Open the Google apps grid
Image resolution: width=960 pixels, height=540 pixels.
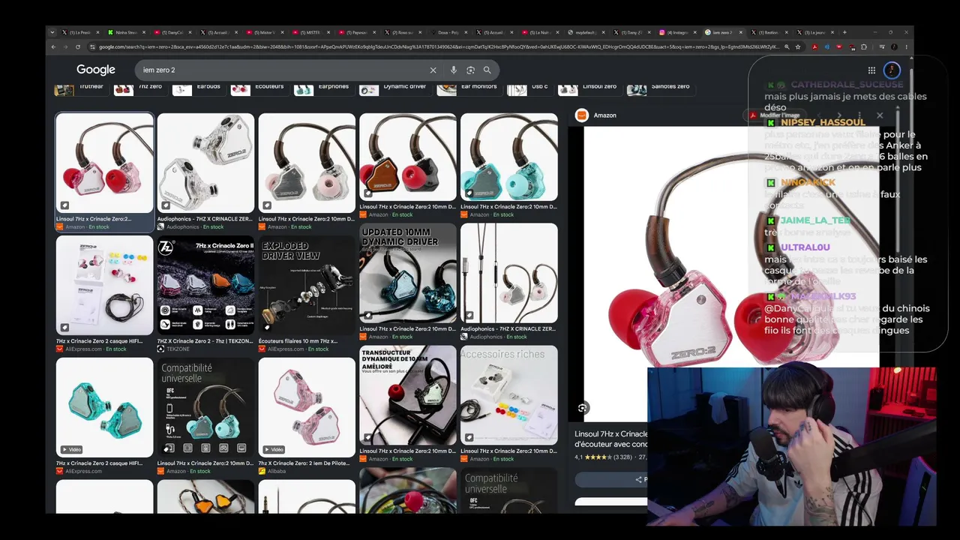point(871,70)
